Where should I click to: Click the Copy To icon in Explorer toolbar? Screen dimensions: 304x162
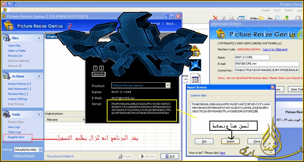224,18
